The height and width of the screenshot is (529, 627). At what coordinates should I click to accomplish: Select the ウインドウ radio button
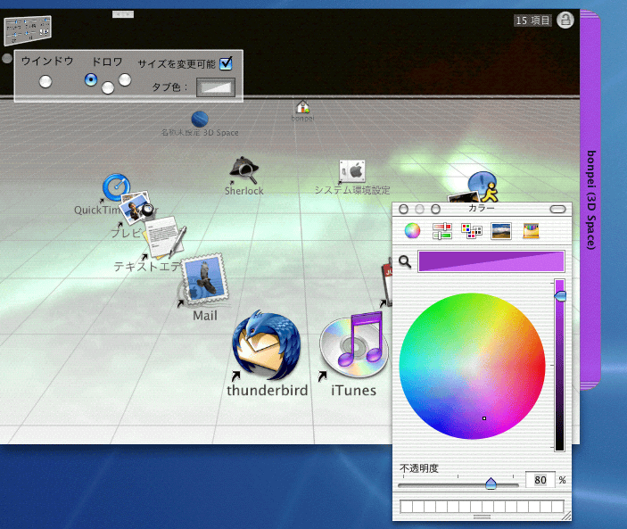tap(45, 81)
